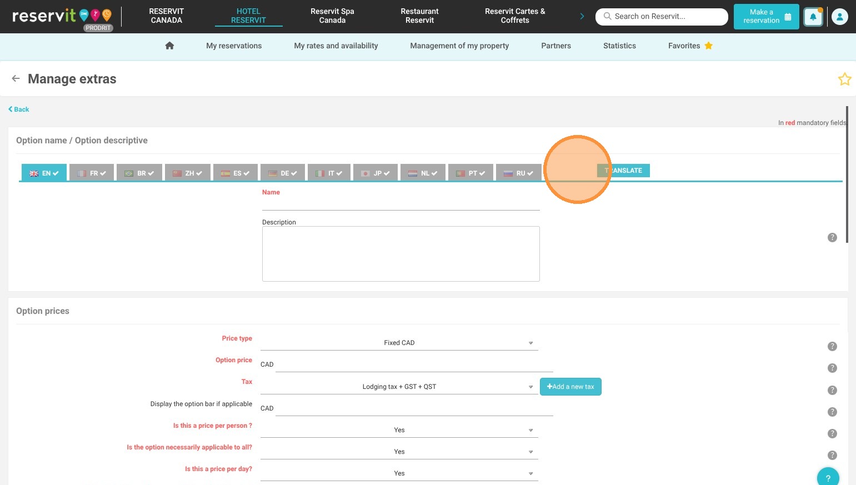Open the Partners menu

tap(556, 46)
